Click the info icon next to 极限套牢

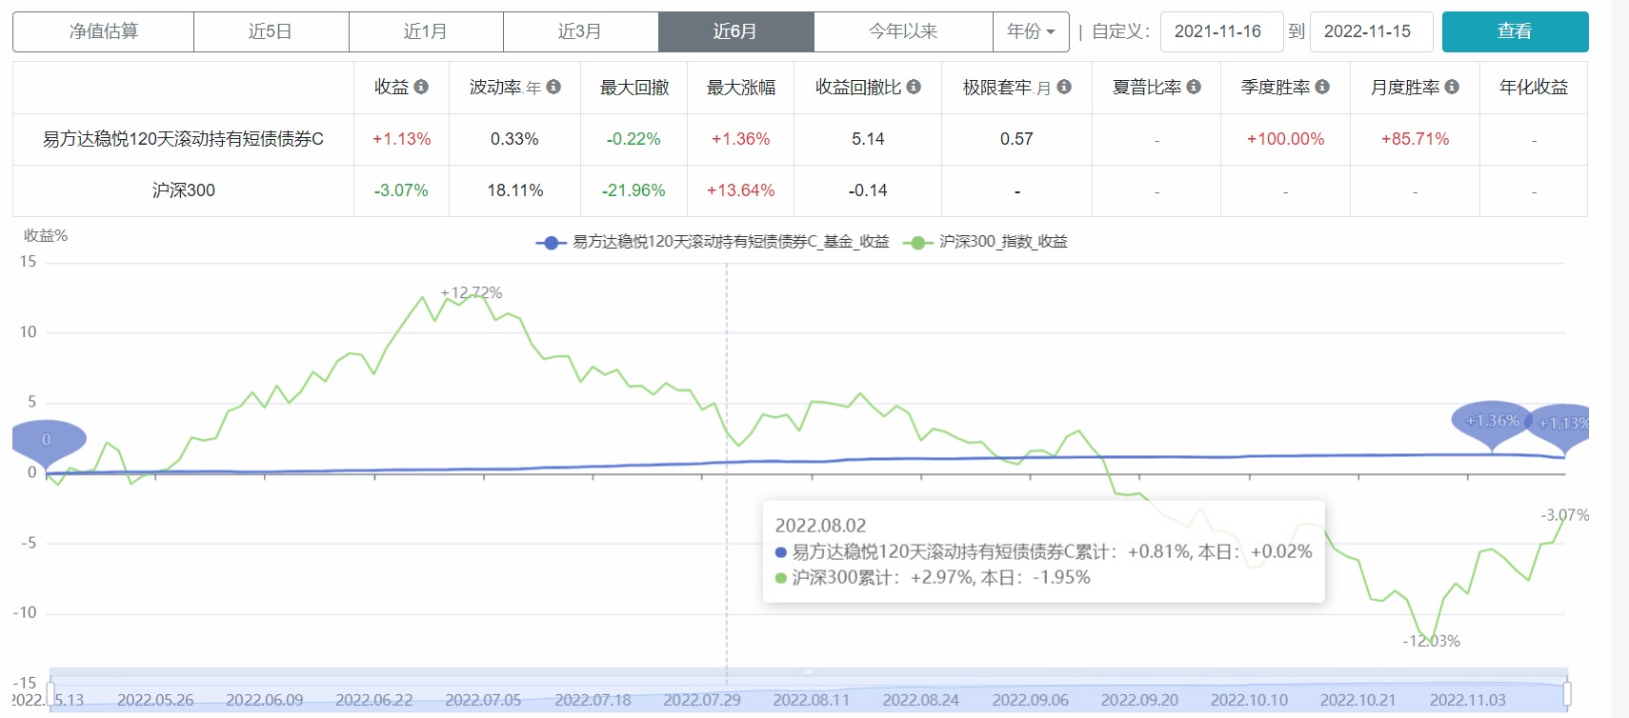(x=1064, y=87)
